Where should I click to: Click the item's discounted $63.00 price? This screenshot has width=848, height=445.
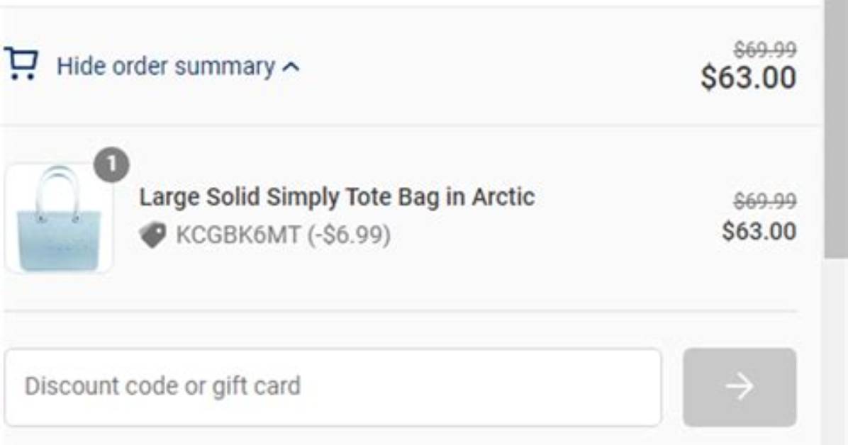click(x=759, y=232)
